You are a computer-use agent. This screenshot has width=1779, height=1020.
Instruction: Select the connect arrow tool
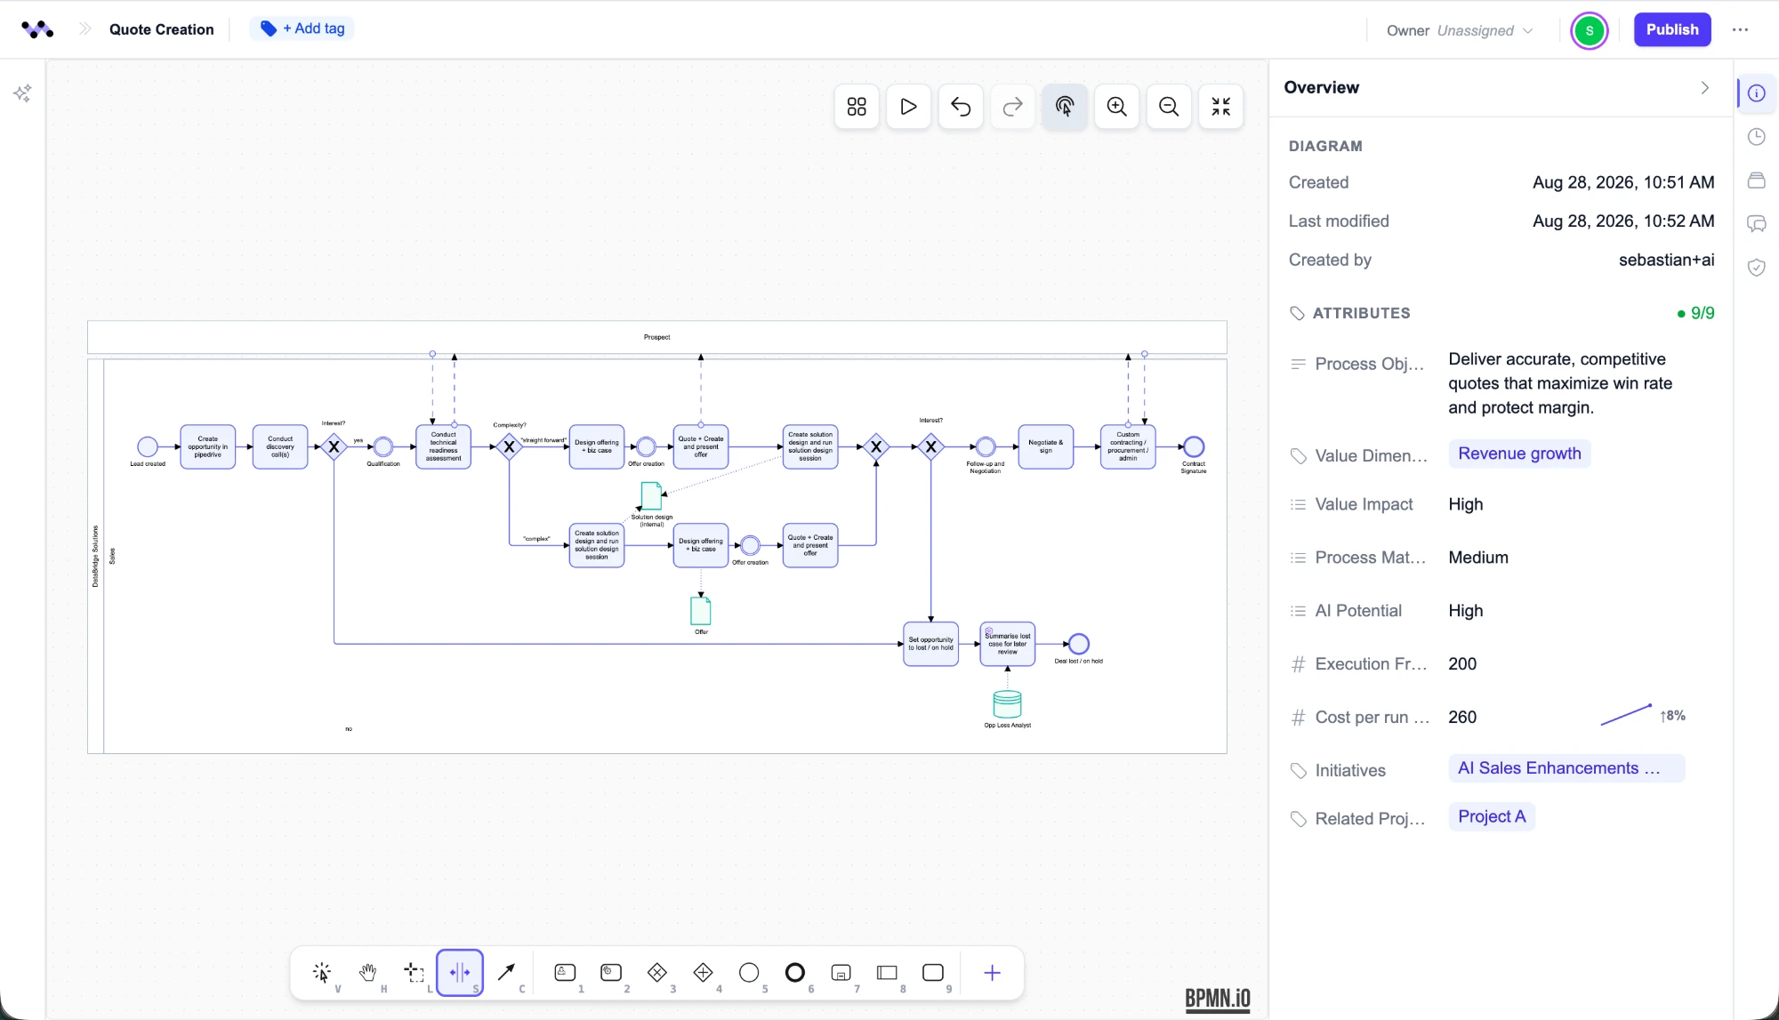[506, 973]
